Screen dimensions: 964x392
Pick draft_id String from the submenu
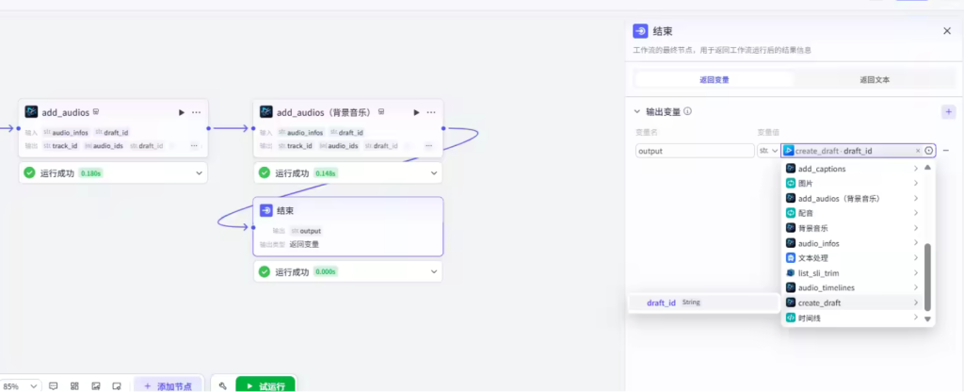click(673, 302)
